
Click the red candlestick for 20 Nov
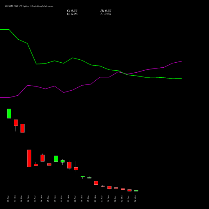click(x=69, y=165)
